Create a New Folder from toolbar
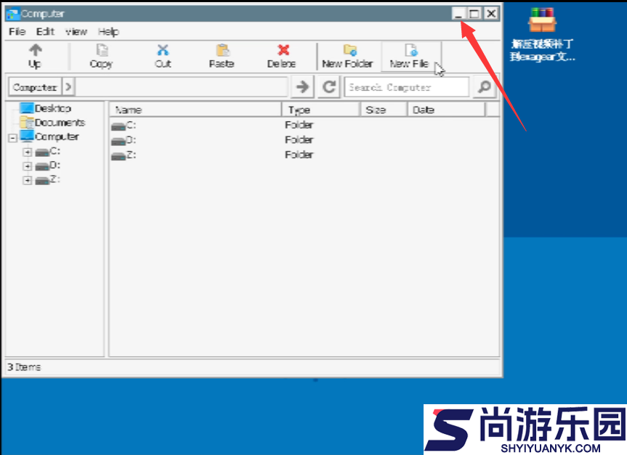 pos(348,55)
